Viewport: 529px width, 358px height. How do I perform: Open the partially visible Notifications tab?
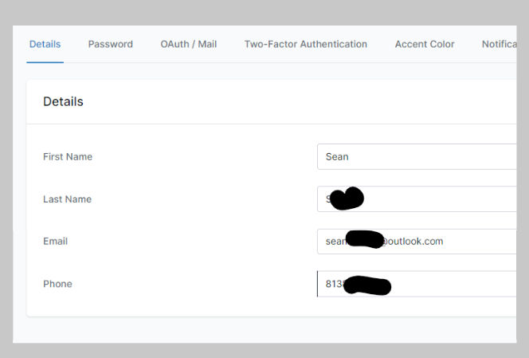(500, 44)
